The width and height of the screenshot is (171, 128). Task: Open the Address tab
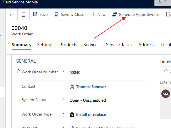(x=146, y=45)
